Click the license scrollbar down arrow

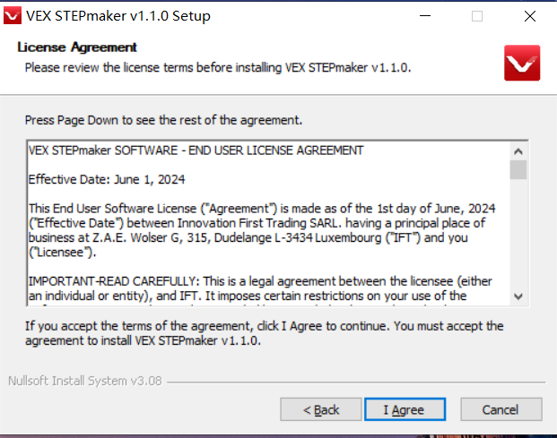518,296
